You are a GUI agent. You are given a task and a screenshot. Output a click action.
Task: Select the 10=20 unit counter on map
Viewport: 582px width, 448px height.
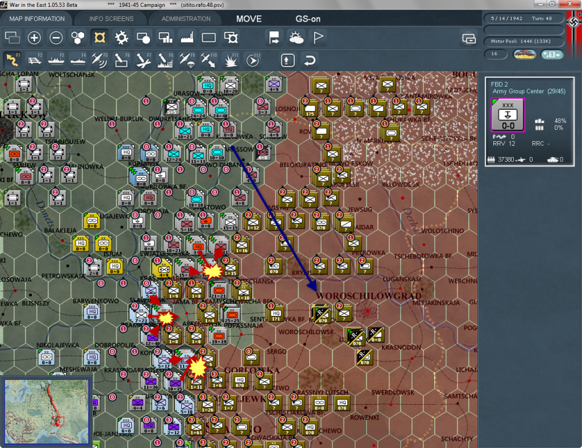pyautogui.click(x=230, y=86)
